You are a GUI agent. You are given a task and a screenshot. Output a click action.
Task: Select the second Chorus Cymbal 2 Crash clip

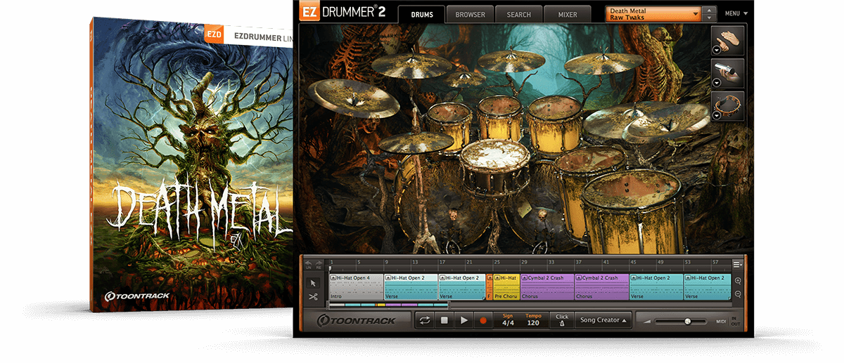[x=602, y=287]
